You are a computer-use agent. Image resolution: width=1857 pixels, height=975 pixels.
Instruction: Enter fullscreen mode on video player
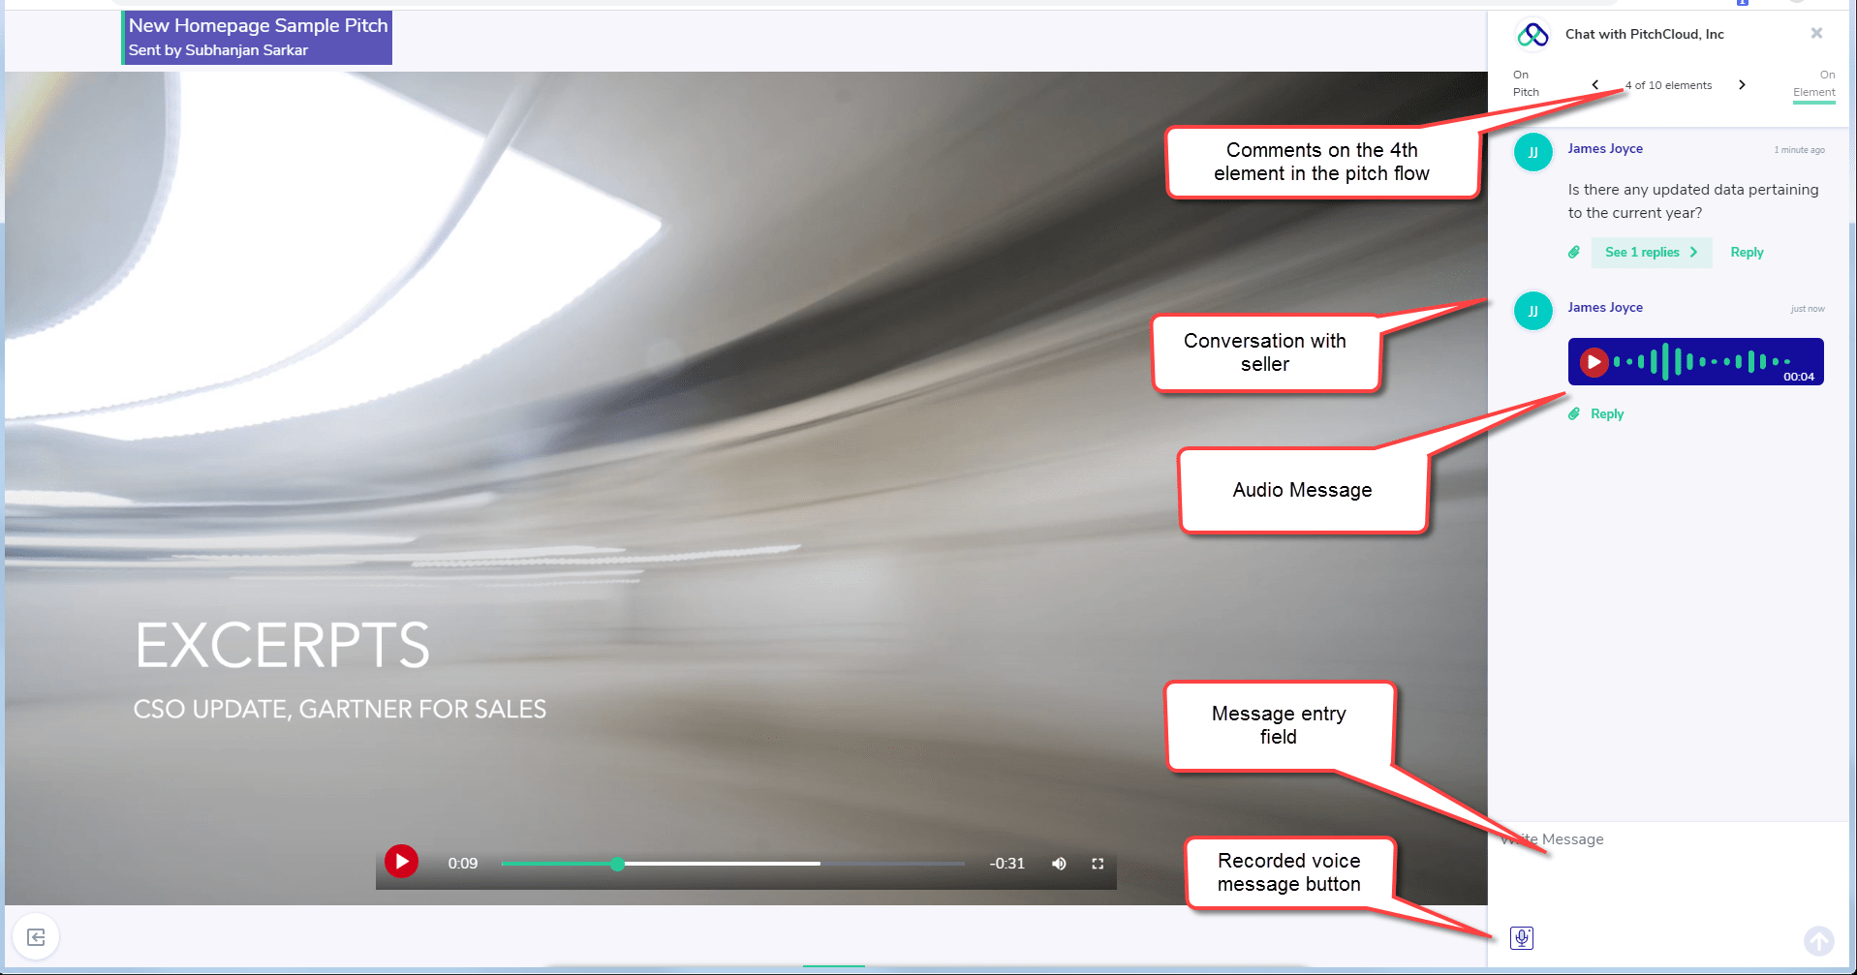click(x=1098, y=864)
